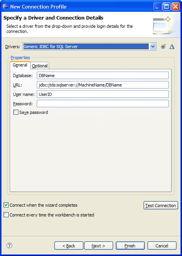This screenshot has width=182, height=256.
Task: Check Connect every time workbench is started
Action: [6, 215]
